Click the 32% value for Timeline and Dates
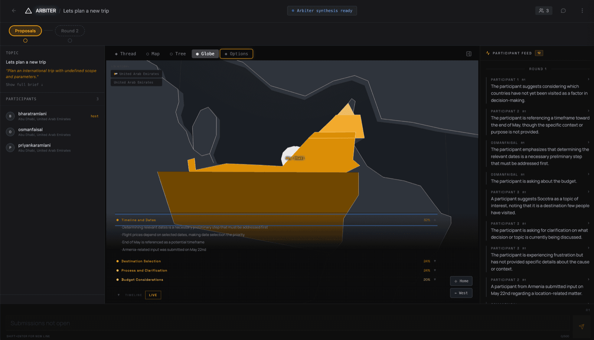This screenshot has width=594, height=340. (x=427, y=220)
